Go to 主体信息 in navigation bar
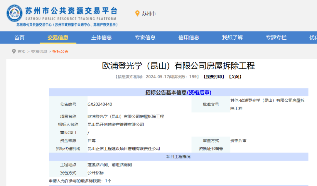 (101, 38)
